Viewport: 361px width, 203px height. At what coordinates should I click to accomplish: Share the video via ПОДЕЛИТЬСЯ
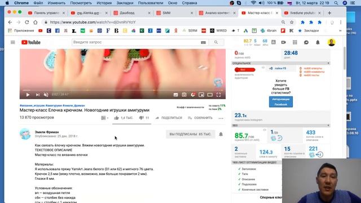(169, 118)
